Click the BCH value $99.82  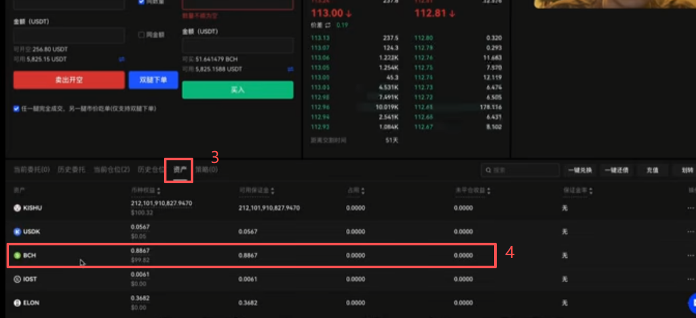(140, 260)
